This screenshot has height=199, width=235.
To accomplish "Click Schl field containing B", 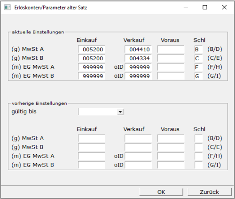I will tap(198, 49).
